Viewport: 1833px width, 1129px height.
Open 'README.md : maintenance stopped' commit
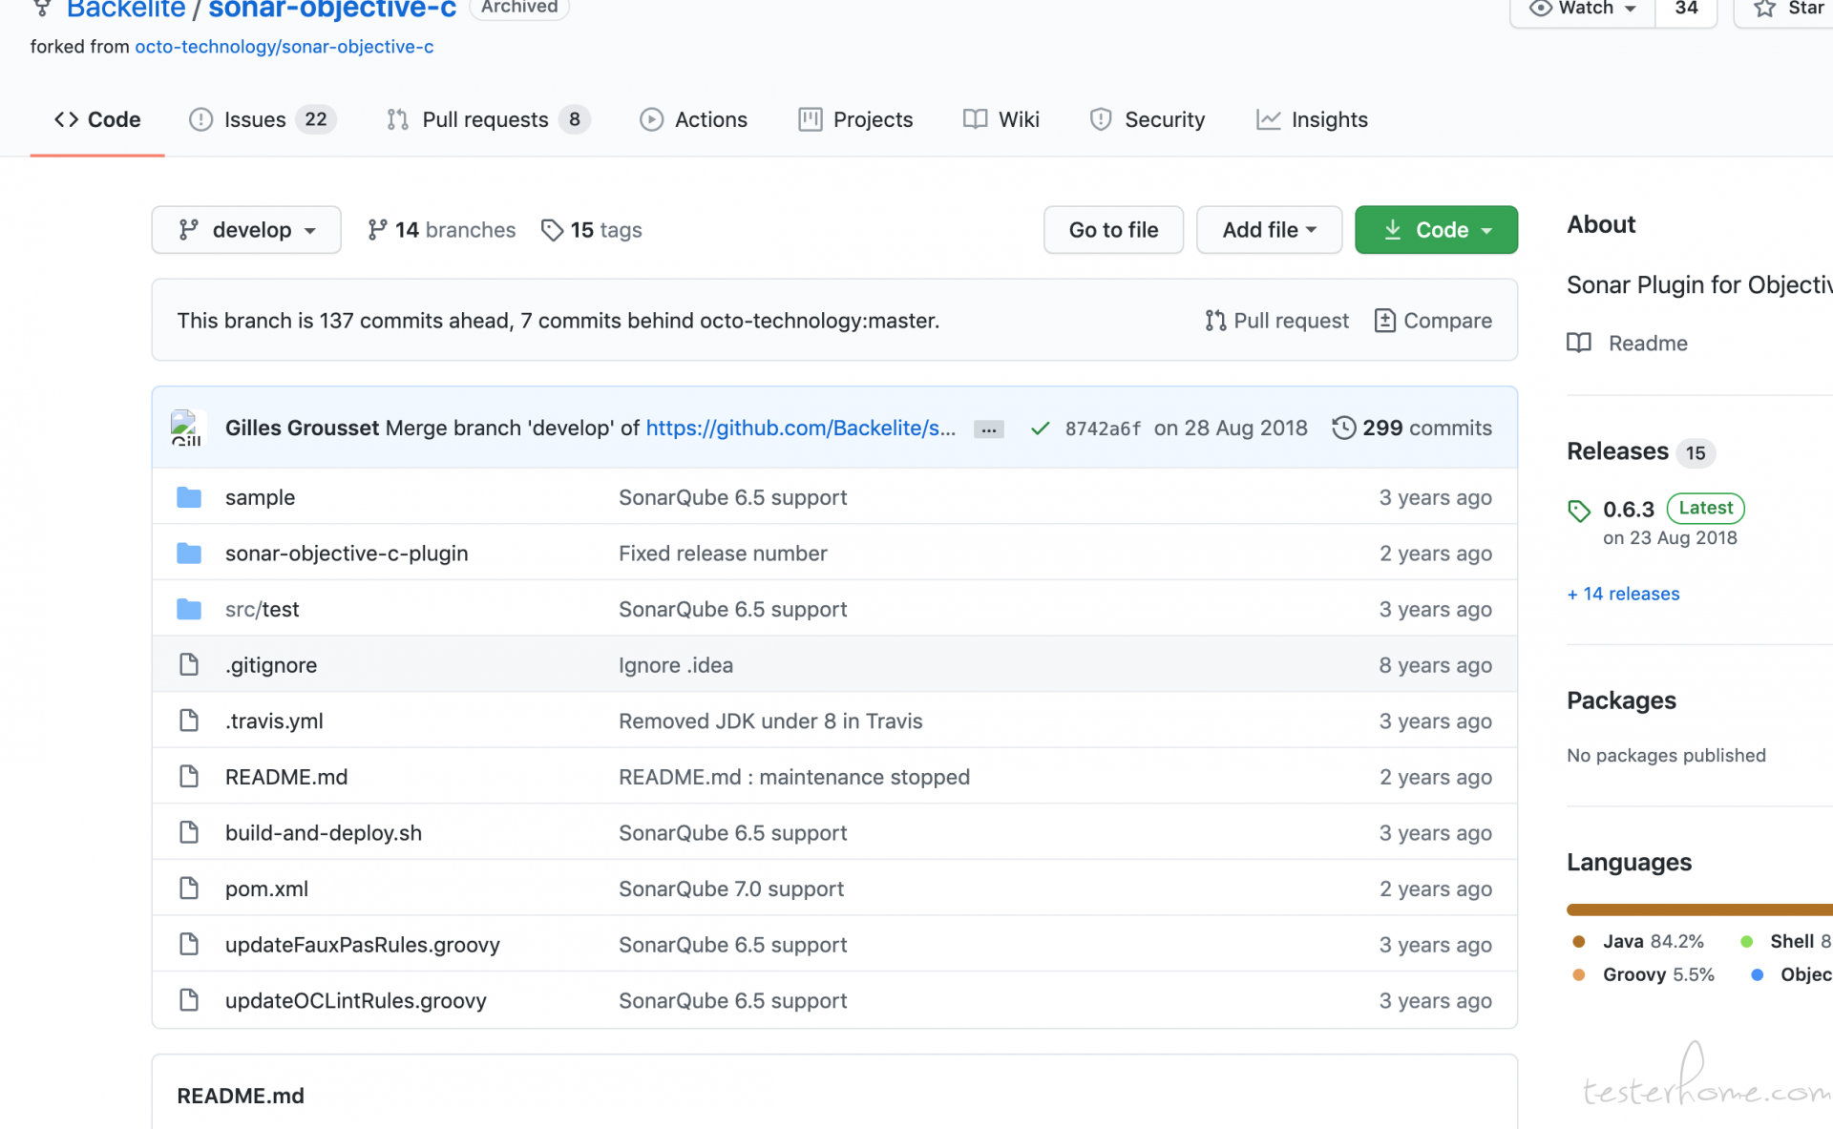794,777
